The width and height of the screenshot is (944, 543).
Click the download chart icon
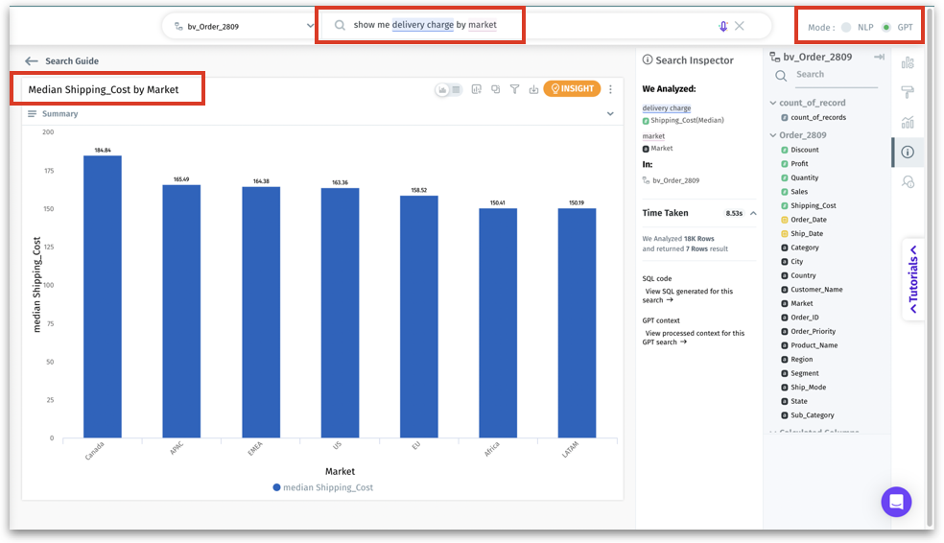click(533, 89)
